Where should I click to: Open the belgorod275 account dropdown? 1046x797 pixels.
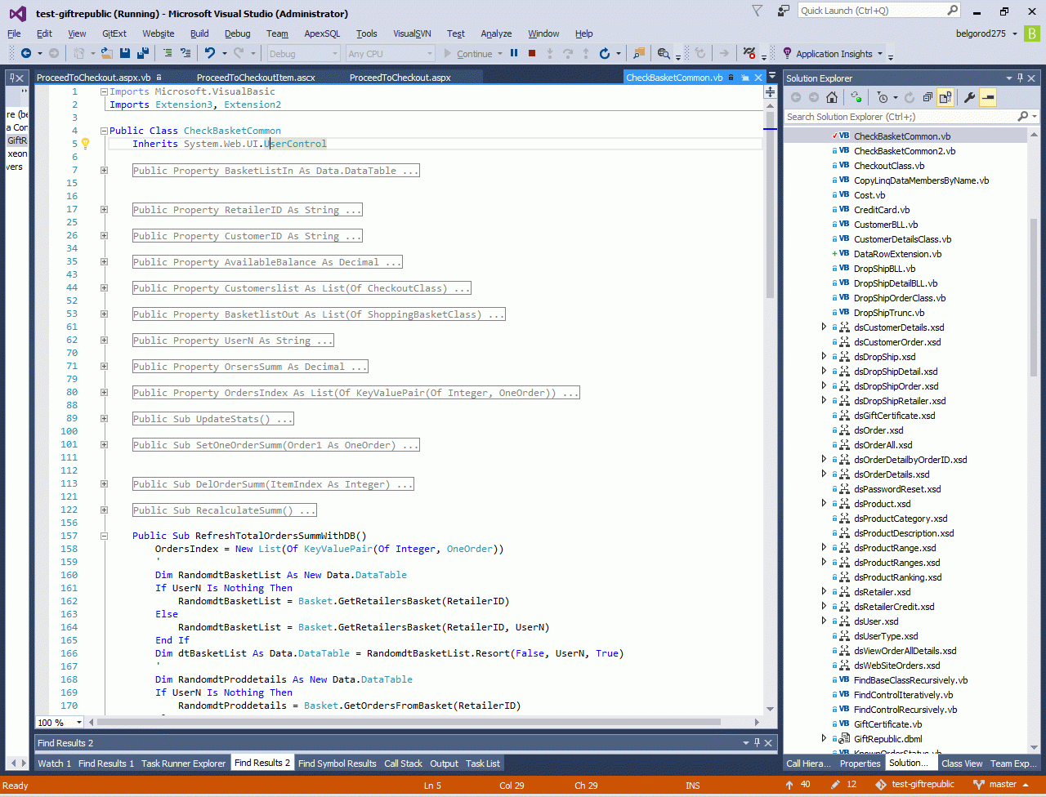(1014, 33)
